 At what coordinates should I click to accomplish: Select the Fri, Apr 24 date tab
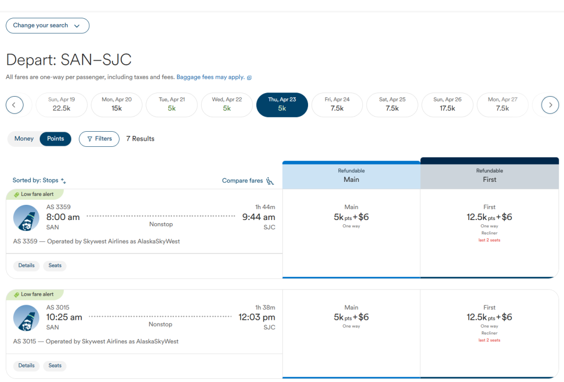[337, 105]
